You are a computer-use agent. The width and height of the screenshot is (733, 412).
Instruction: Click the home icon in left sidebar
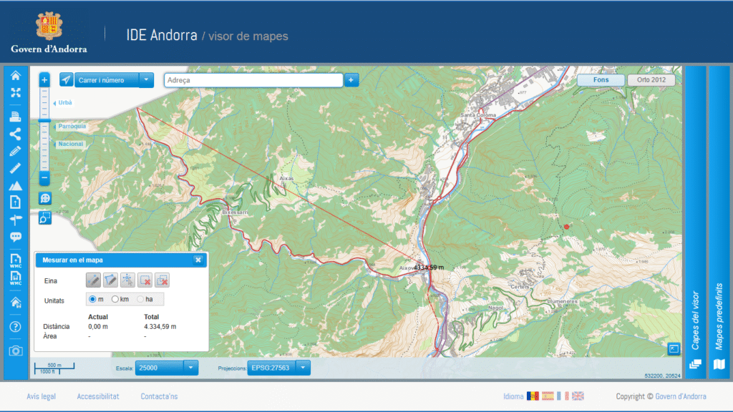coord(15,76)
